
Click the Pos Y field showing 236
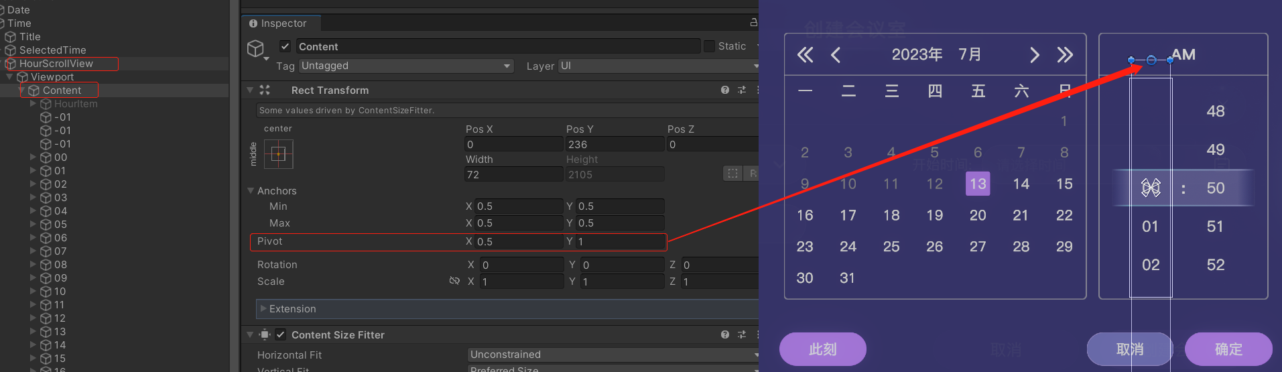coord(615,144)
